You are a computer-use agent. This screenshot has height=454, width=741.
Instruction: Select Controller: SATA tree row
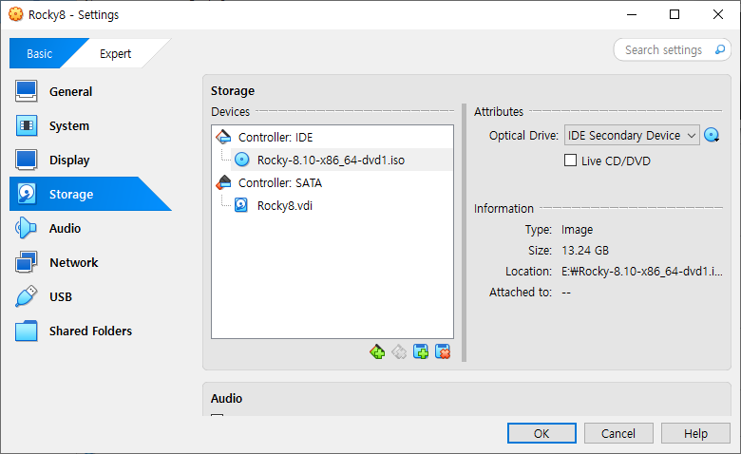click(332, 182)
